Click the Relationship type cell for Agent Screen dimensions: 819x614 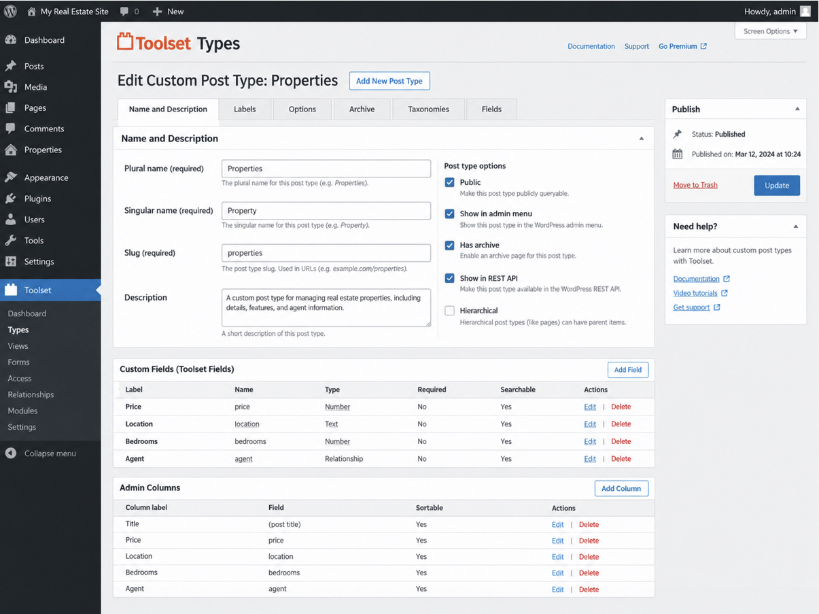[x=344, y=459]
